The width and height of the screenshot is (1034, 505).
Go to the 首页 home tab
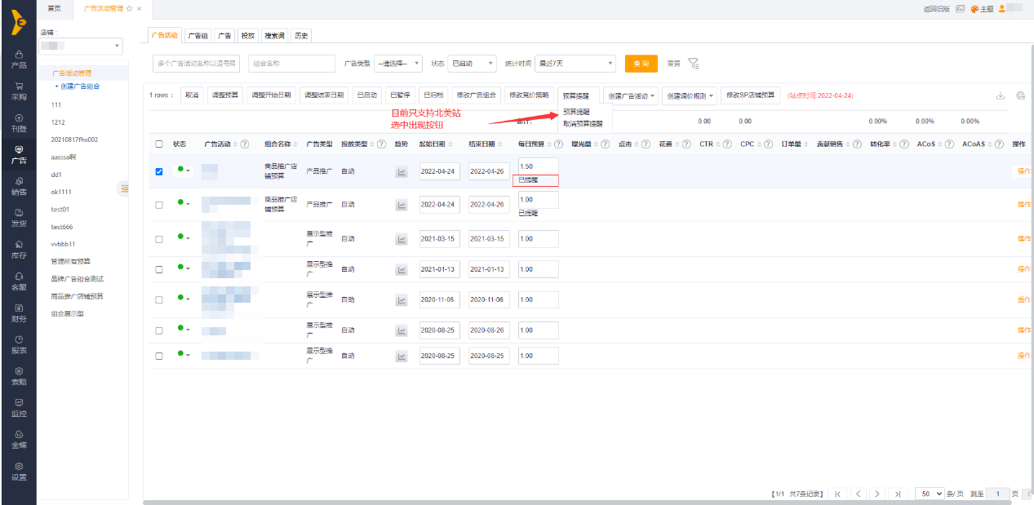tap(54, 8)
